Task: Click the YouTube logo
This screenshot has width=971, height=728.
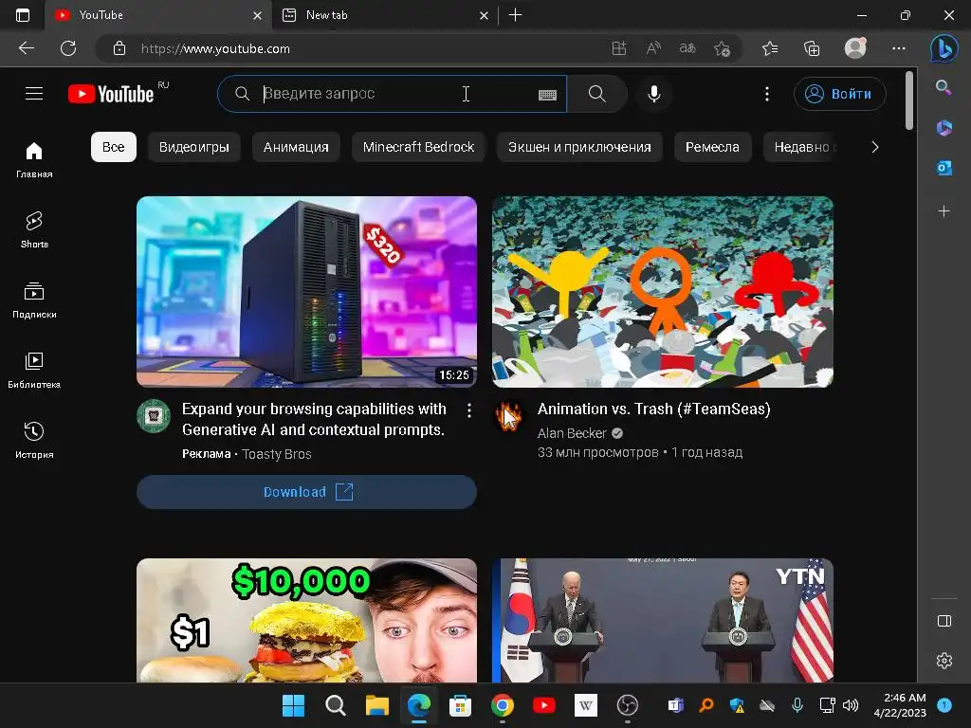Action: (x=111, y=94)
